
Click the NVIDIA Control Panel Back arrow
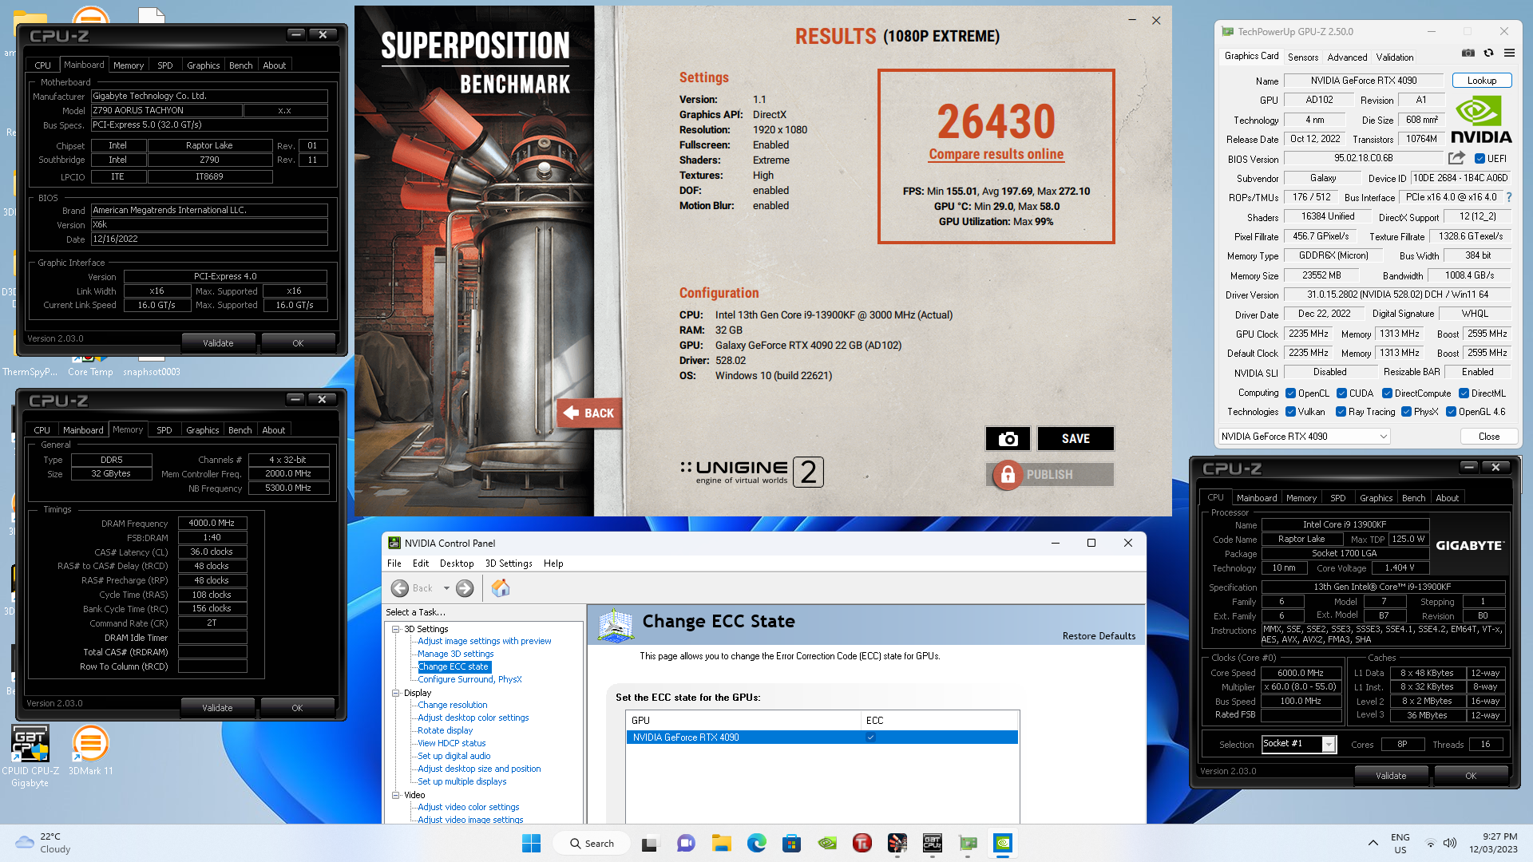pos(400,588)
